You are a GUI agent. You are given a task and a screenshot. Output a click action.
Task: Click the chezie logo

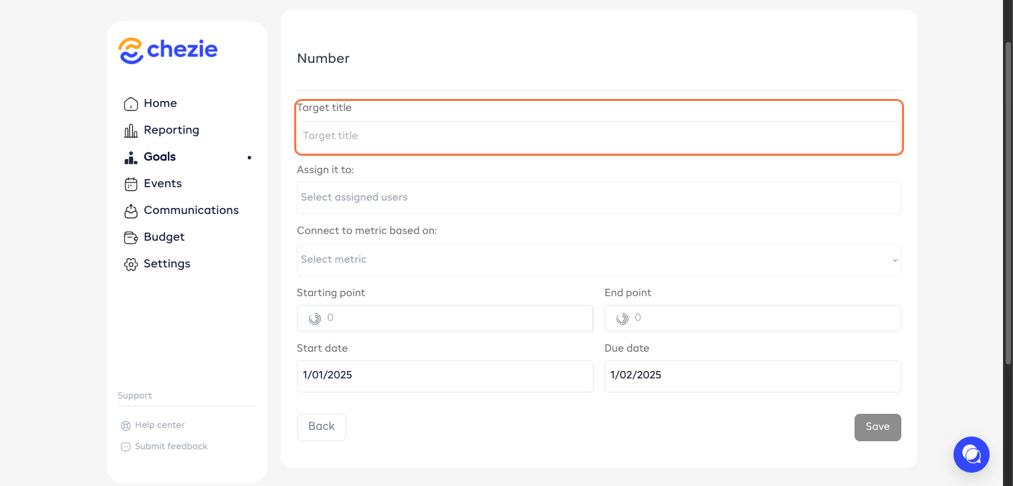pyautogui.click(x=168, y=50)
